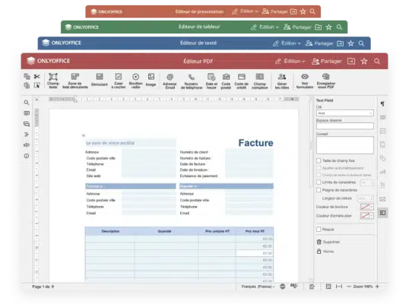409x304 pixels.
Task: Click the globe language icon in status bar
Action: (x=283, y=287)
